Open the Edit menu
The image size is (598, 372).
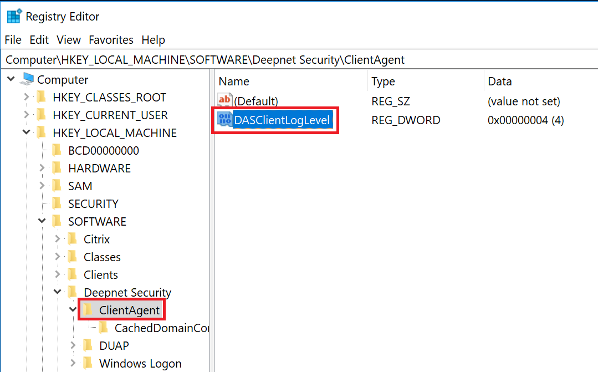pyautogui.click(x=39, y=40)
